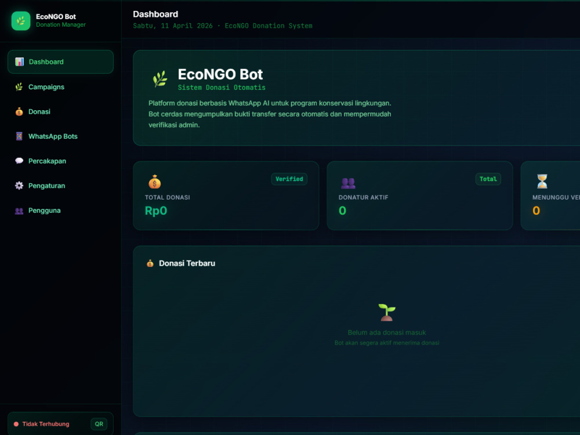The image size is (580, 435).
Task: Click the Dashboard page header title
Action: [x=155, y=14]
